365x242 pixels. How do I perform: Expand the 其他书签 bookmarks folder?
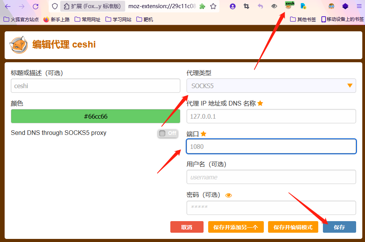pos(303,19)
